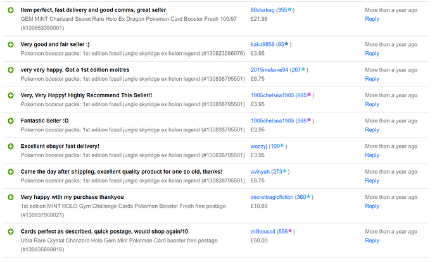Screen dimensions: 437x262
Task: Reply to 86clarkeg's Charizard feedback
Action: (372, 19)
